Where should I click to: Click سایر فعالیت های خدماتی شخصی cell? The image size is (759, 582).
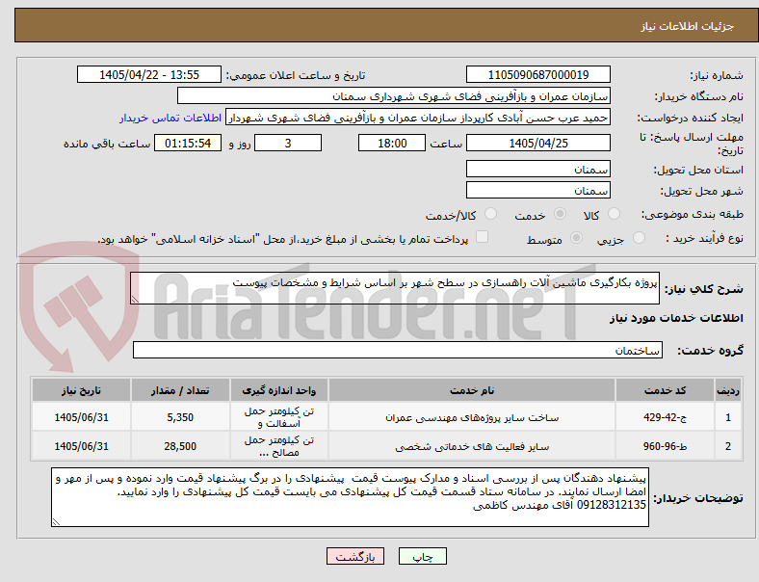472,446
